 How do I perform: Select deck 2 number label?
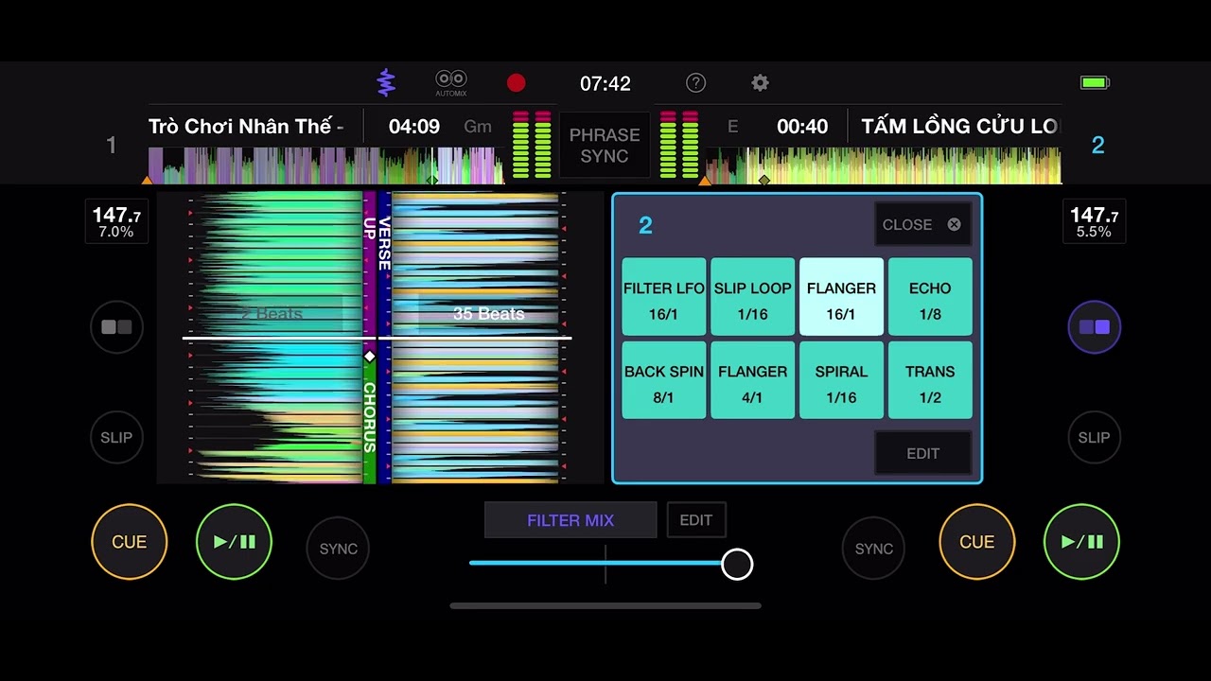click(x=1097, y=145)
